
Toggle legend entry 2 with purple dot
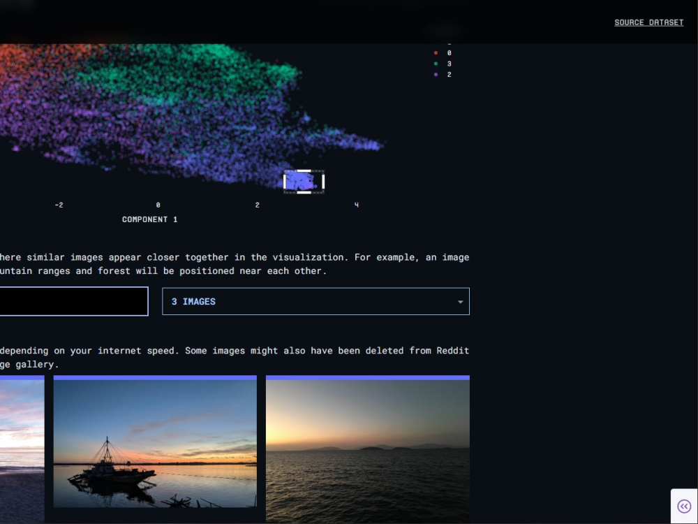pos(443,75)
